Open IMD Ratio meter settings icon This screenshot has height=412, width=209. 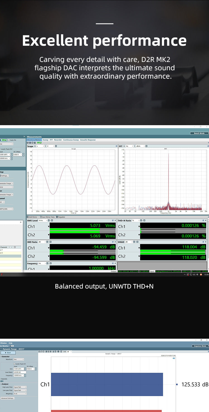[x=50, y=242]
